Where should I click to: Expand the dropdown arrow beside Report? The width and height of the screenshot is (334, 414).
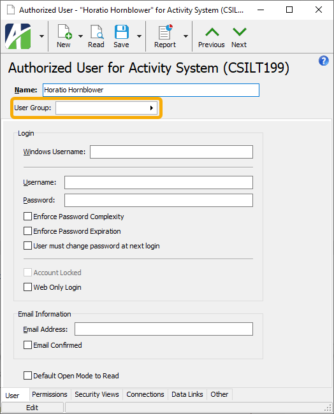click(185, 36)
